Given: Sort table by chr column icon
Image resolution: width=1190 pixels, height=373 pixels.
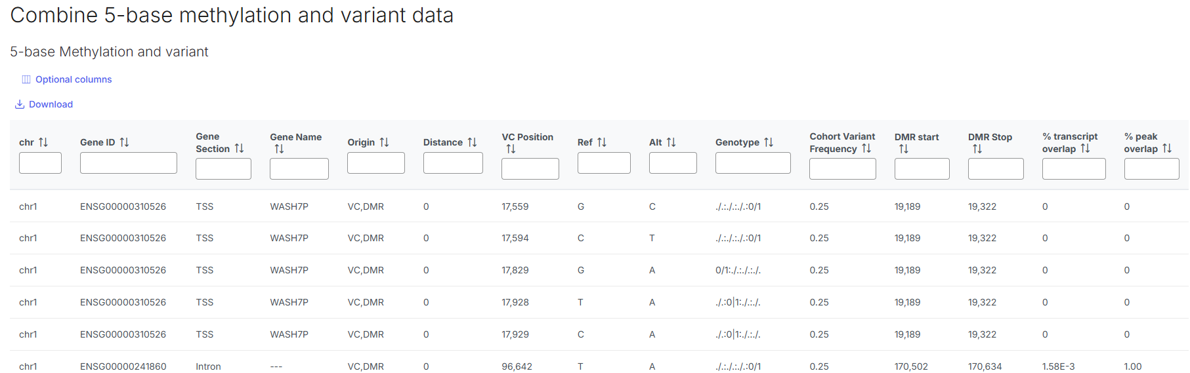Looking at the screenshot, I should (x=43, y=142).
